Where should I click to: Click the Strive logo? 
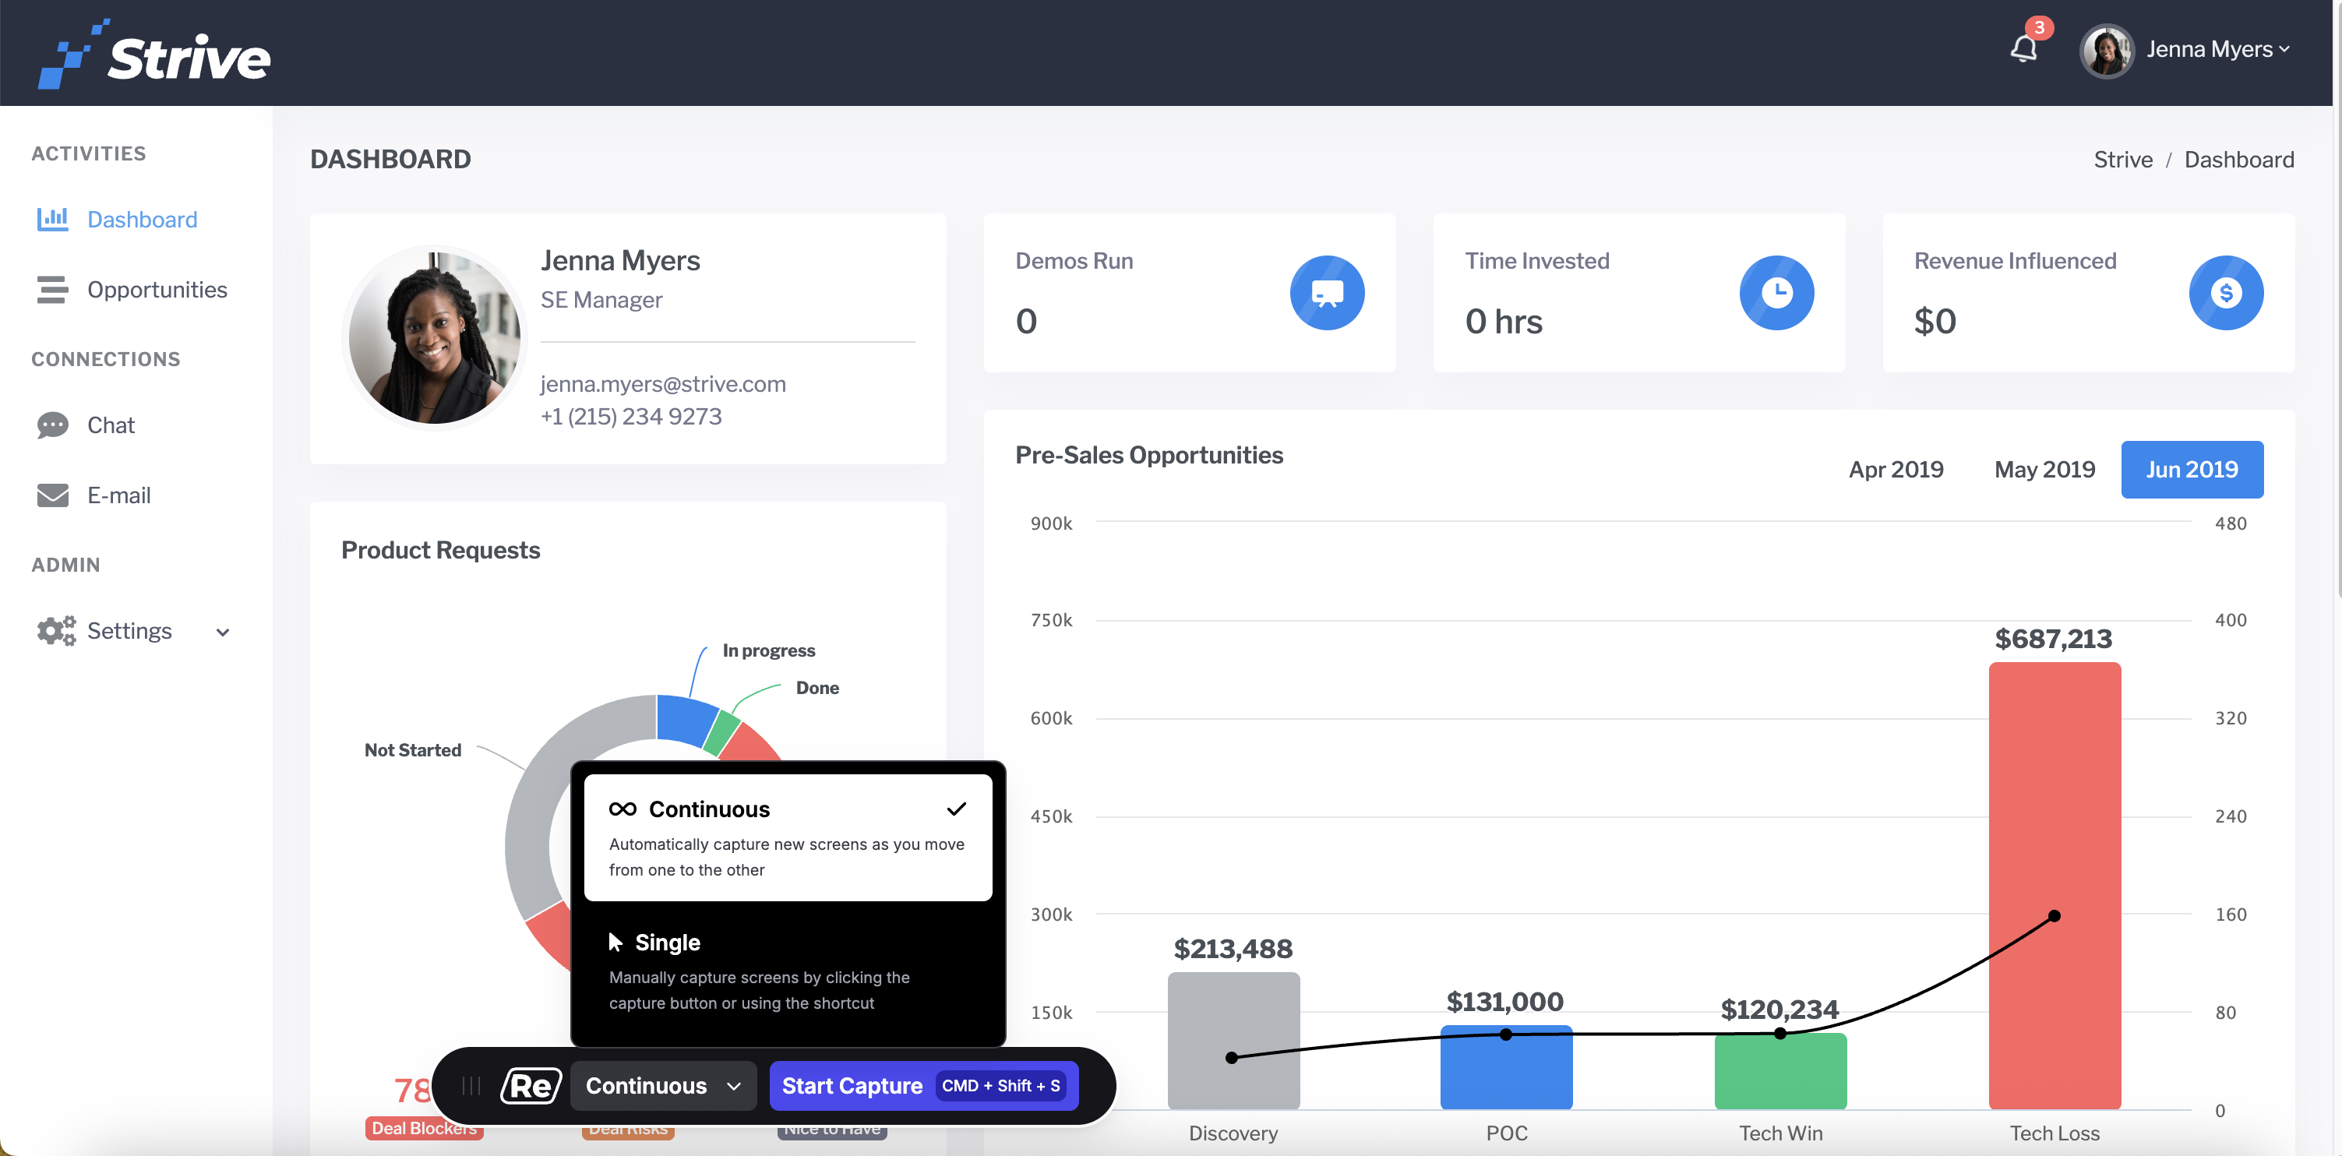[x=153, y=55]
